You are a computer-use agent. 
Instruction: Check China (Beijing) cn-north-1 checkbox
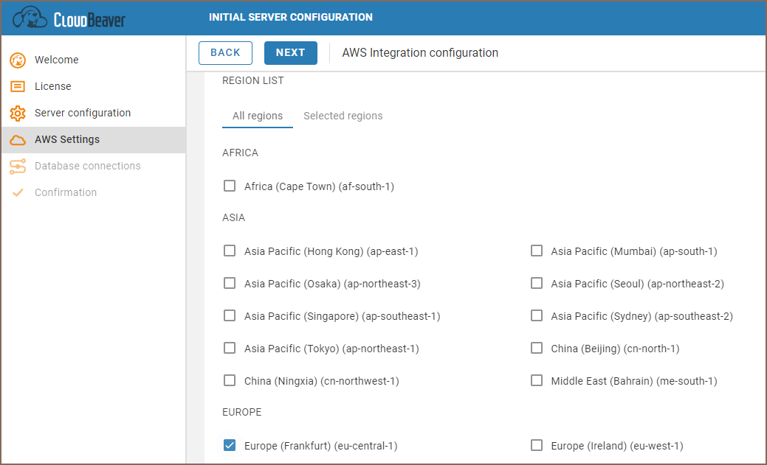537,348
